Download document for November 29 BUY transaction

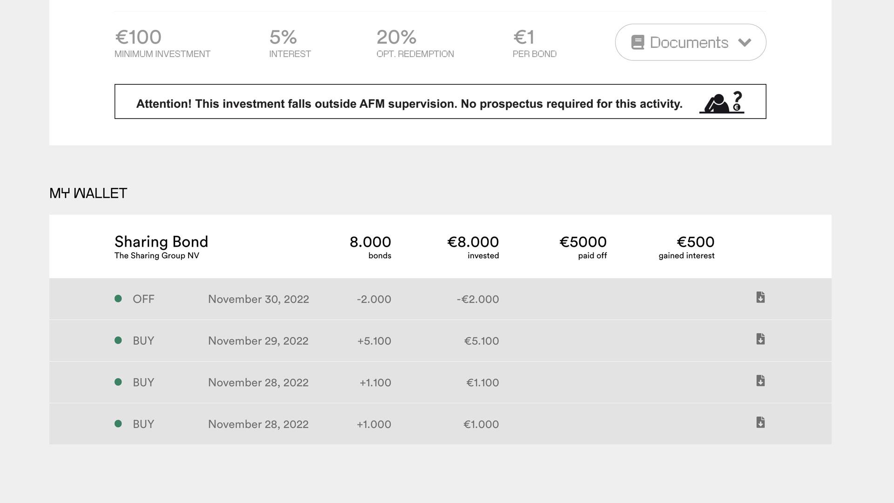(x=760, y=339)
